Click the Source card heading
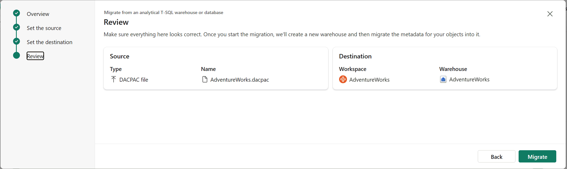The width and height of the screenshot is (567, 169). click(x=120, y=56)
